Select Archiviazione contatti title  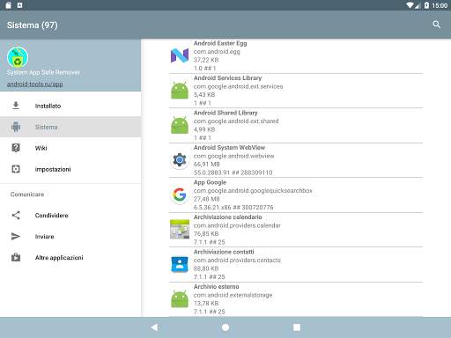tap(224, 252)
